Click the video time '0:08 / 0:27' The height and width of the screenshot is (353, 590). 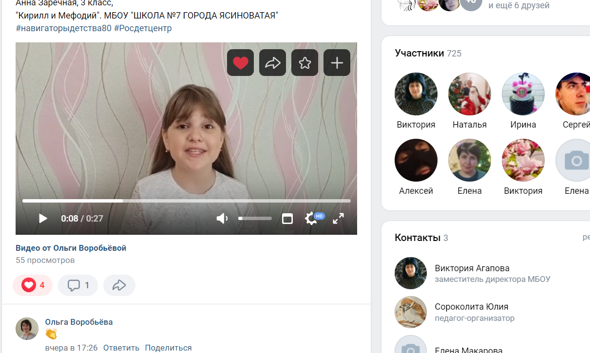(82, 219)
